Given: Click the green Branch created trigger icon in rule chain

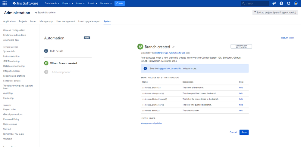Looking at the screenshot, I should point(46,63).
